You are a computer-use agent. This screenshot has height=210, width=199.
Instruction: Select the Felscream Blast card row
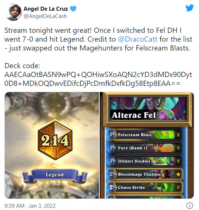(144, 135)
